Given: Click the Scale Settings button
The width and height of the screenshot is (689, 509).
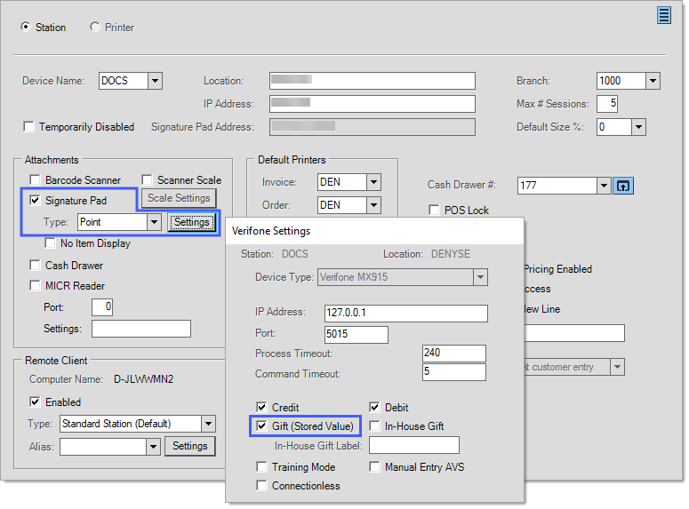Looking at the screenshot, I should [x=179, y=198].
